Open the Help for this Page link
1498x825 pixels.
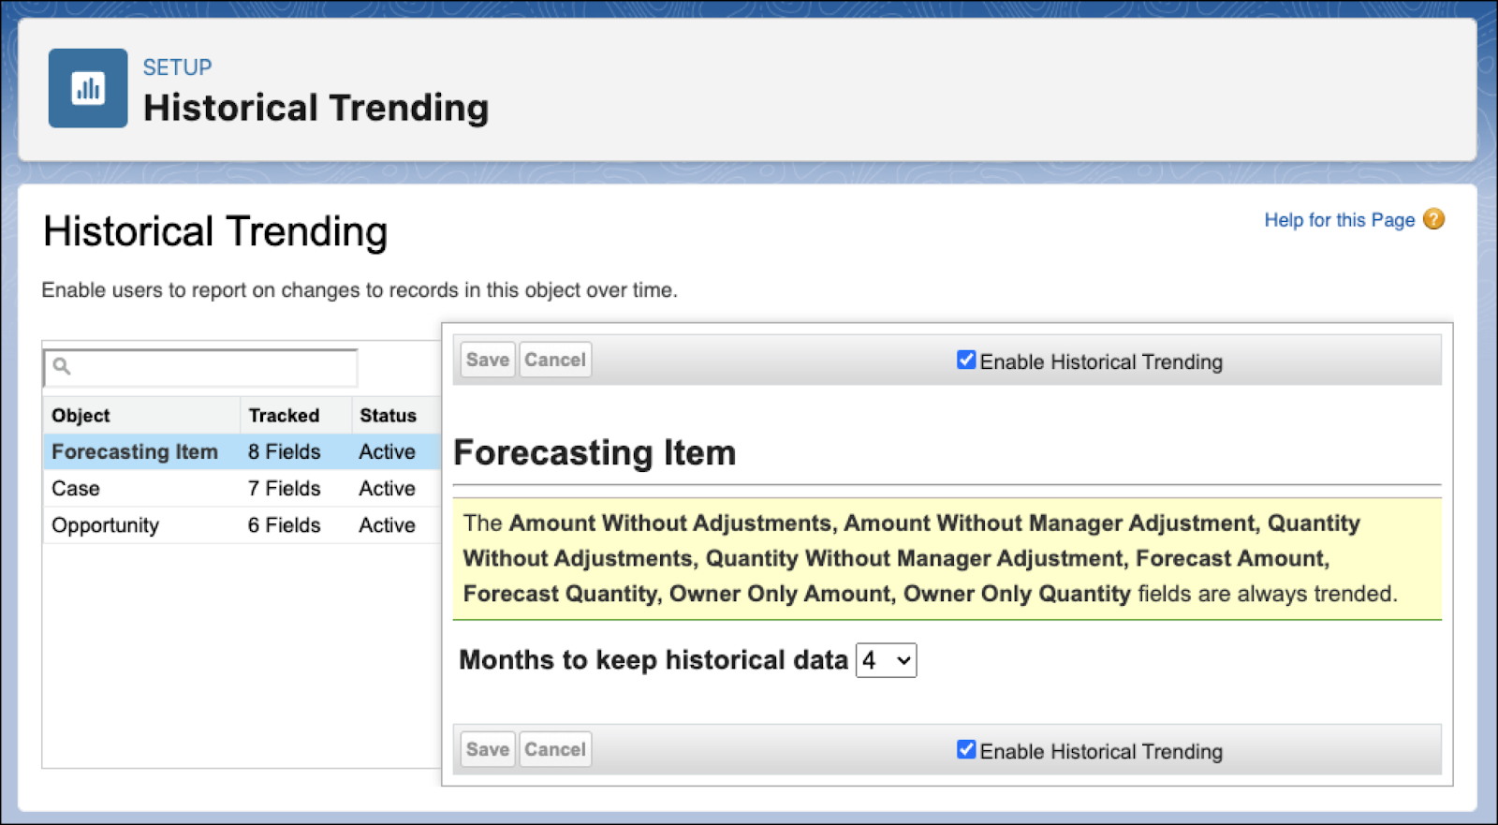[x=1339, y=220]
